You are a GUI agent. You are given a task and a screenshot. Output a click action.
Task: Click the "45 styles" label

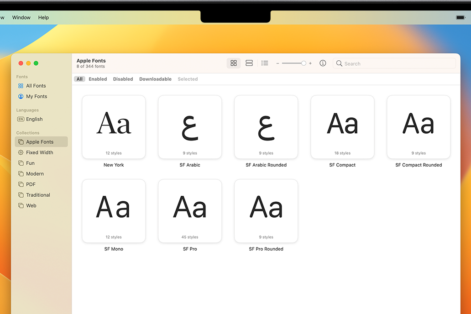click(x=190, y=237)
